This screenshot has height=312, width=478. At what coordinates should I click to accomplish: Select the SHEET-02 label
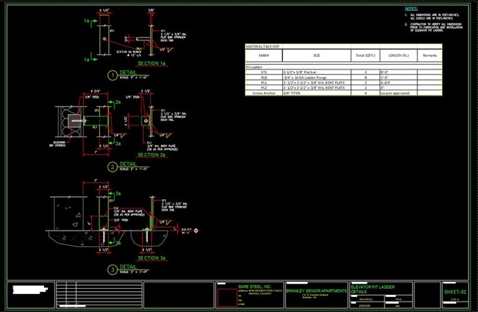(x=454, y=291)
